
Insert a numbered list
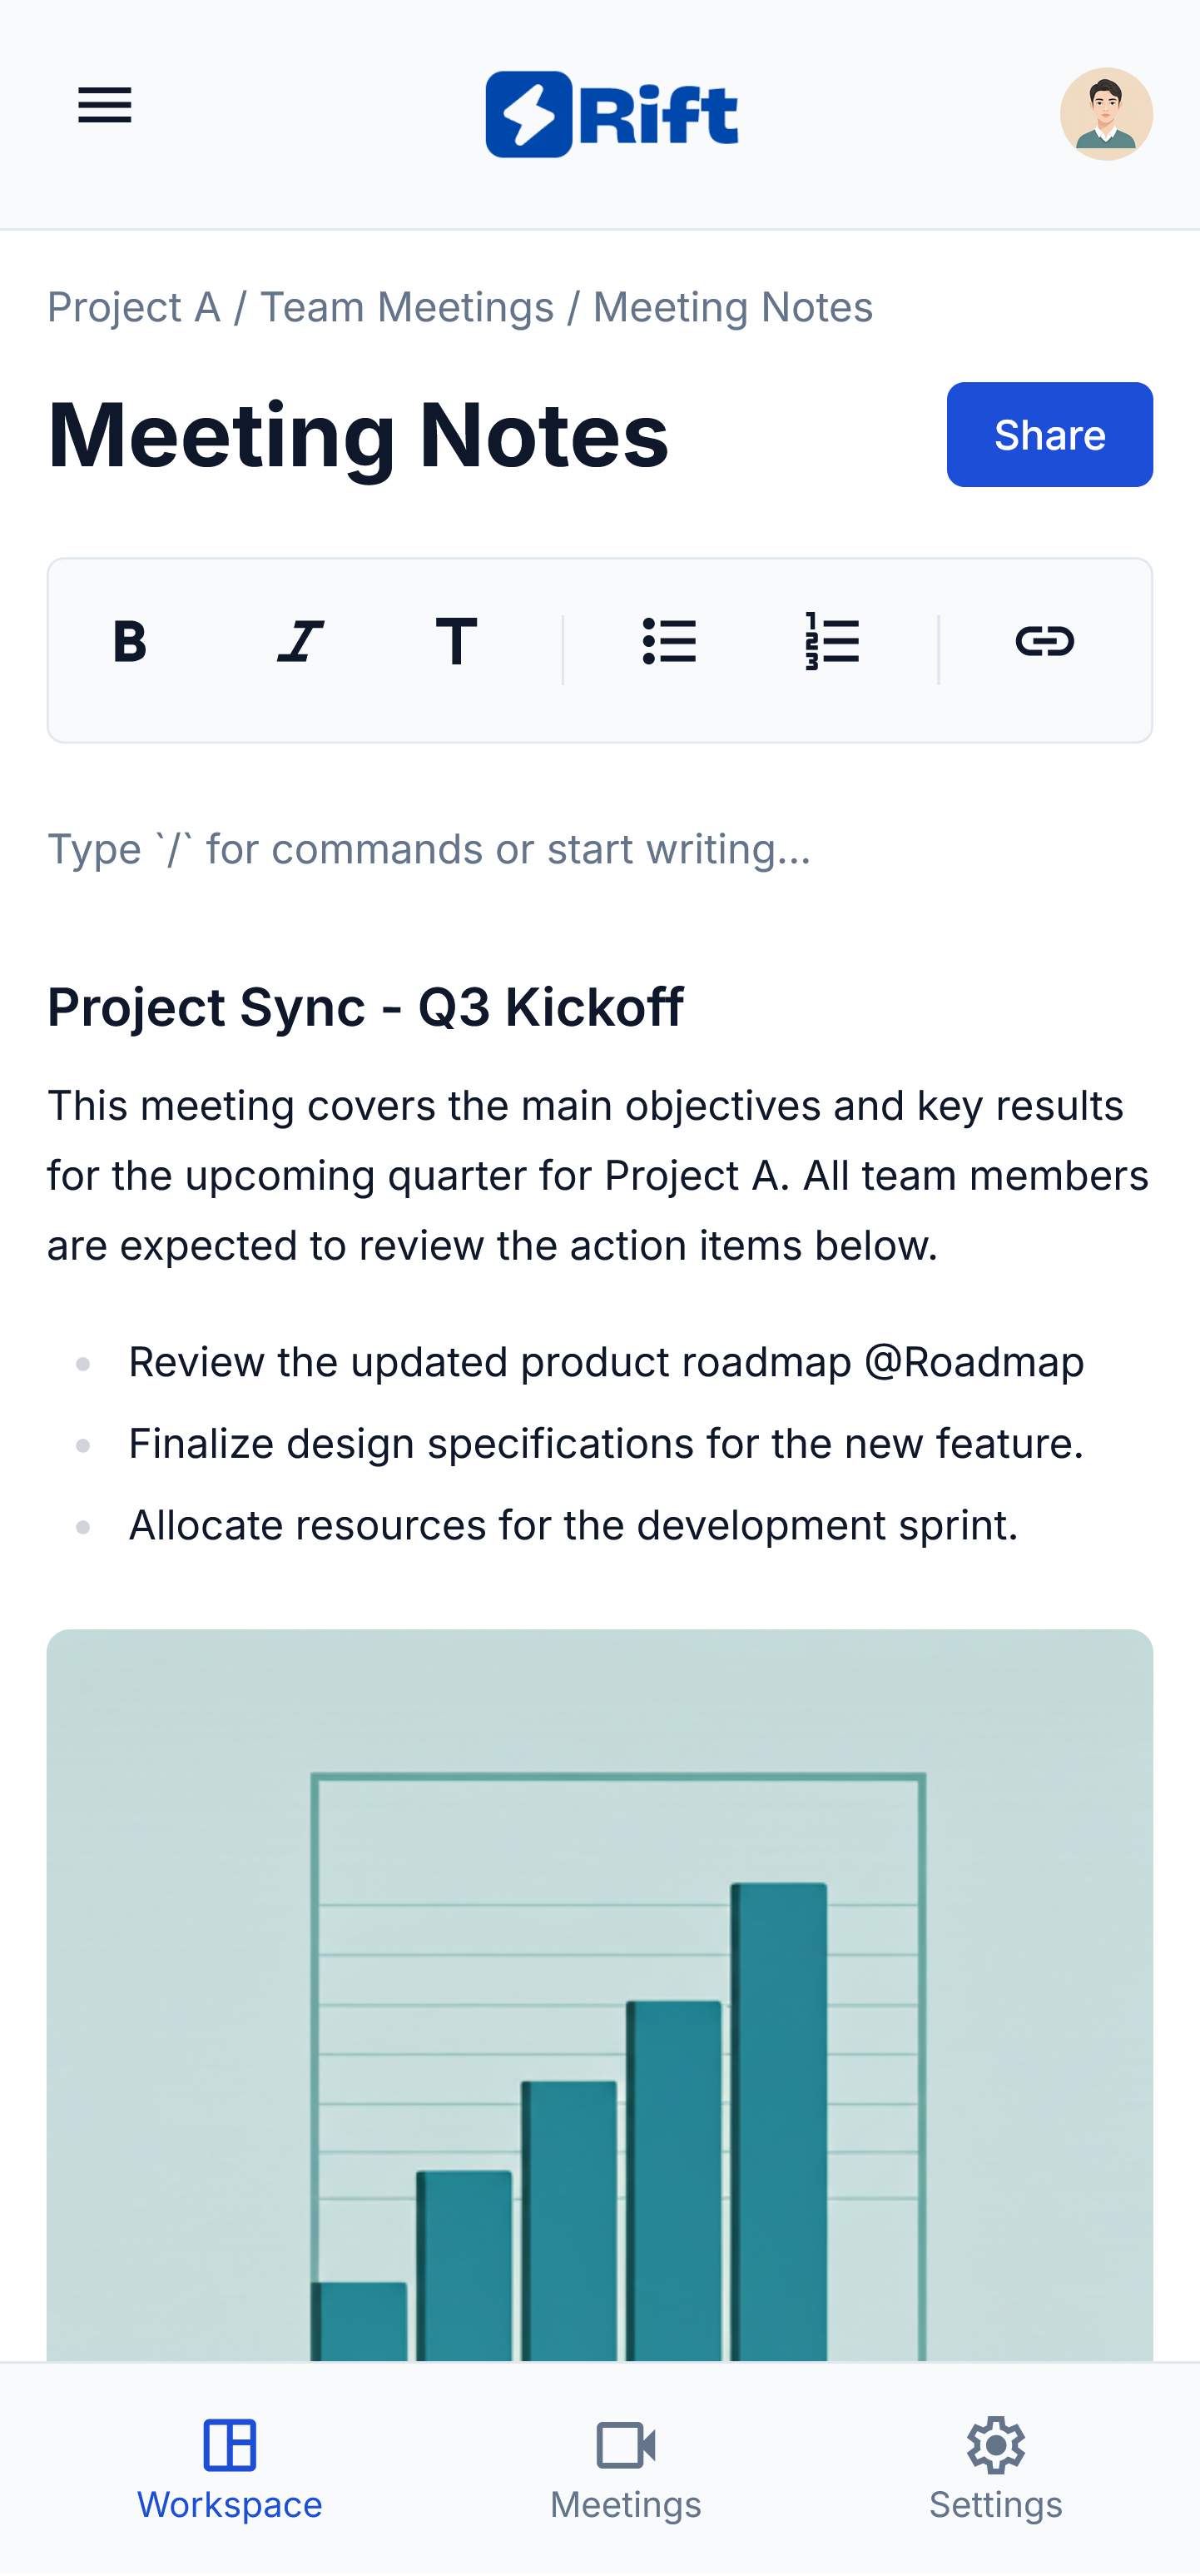pos(832,641)
